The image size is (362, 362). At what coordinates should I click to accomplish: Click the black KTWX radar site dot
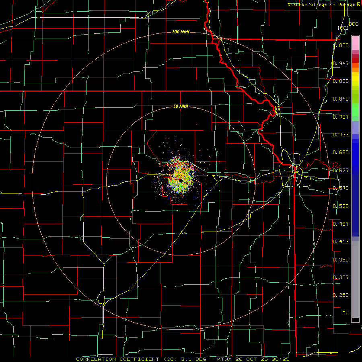pyautogui.click(x=181, y=181)
